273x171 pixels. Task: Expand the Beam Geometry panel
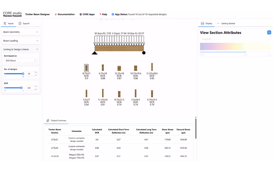click(21, 32)
